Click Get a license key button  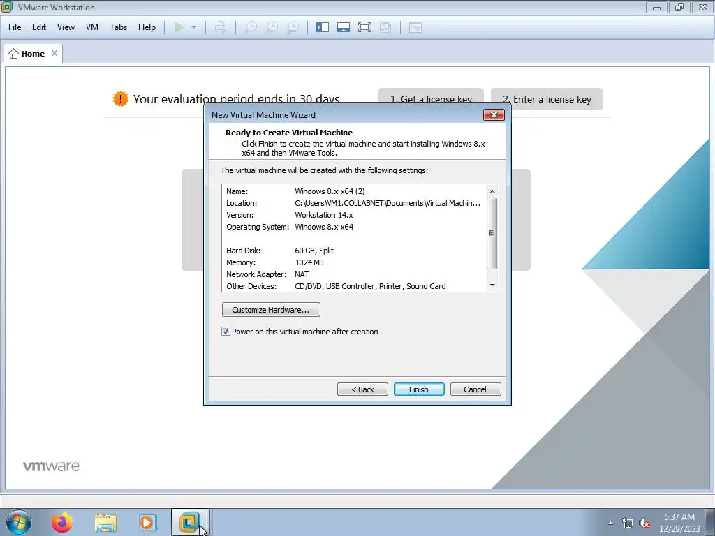431,96
